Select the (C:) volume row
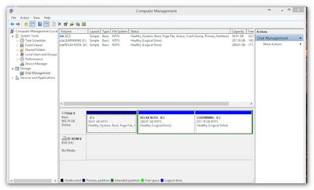The height and width of the screenshot is (190, 314). click(x=157, y=36)
